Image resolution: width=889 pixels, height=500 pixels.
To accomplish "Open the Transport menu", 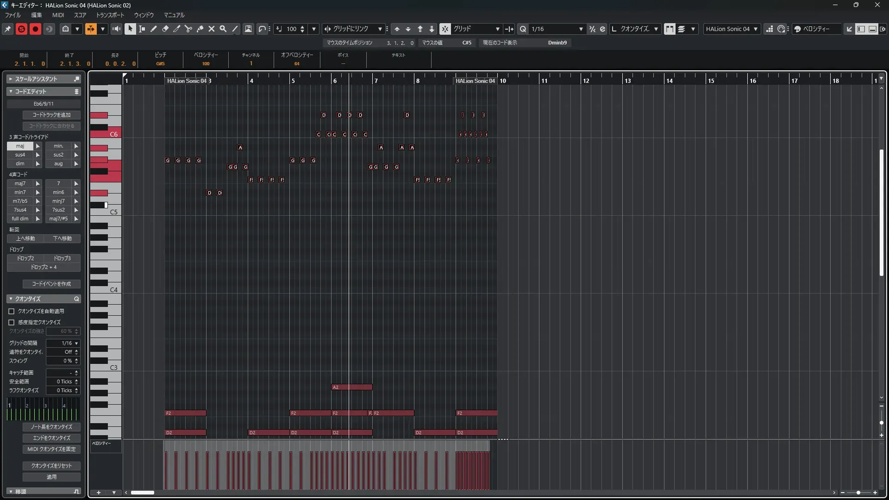I will tap(110, 15).
